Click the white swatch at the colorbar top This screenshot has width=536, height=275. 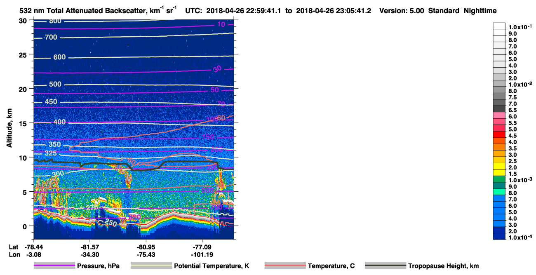click(499, 26)
